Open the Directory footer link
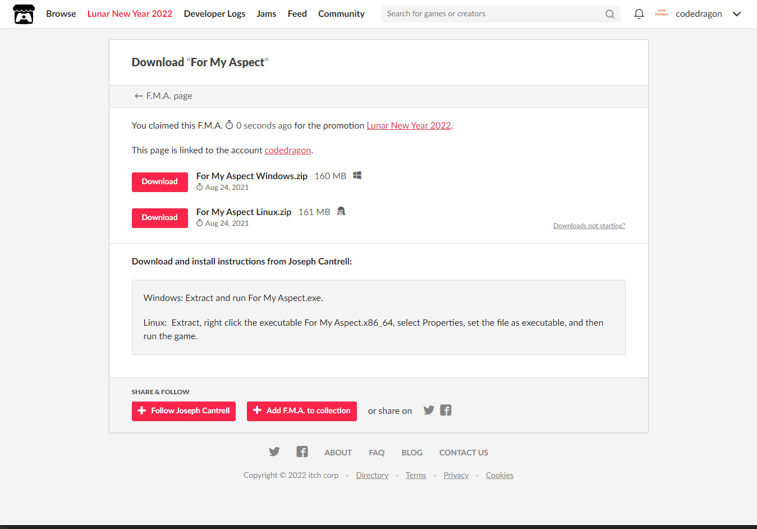The image size is (757, 529). 372,476
